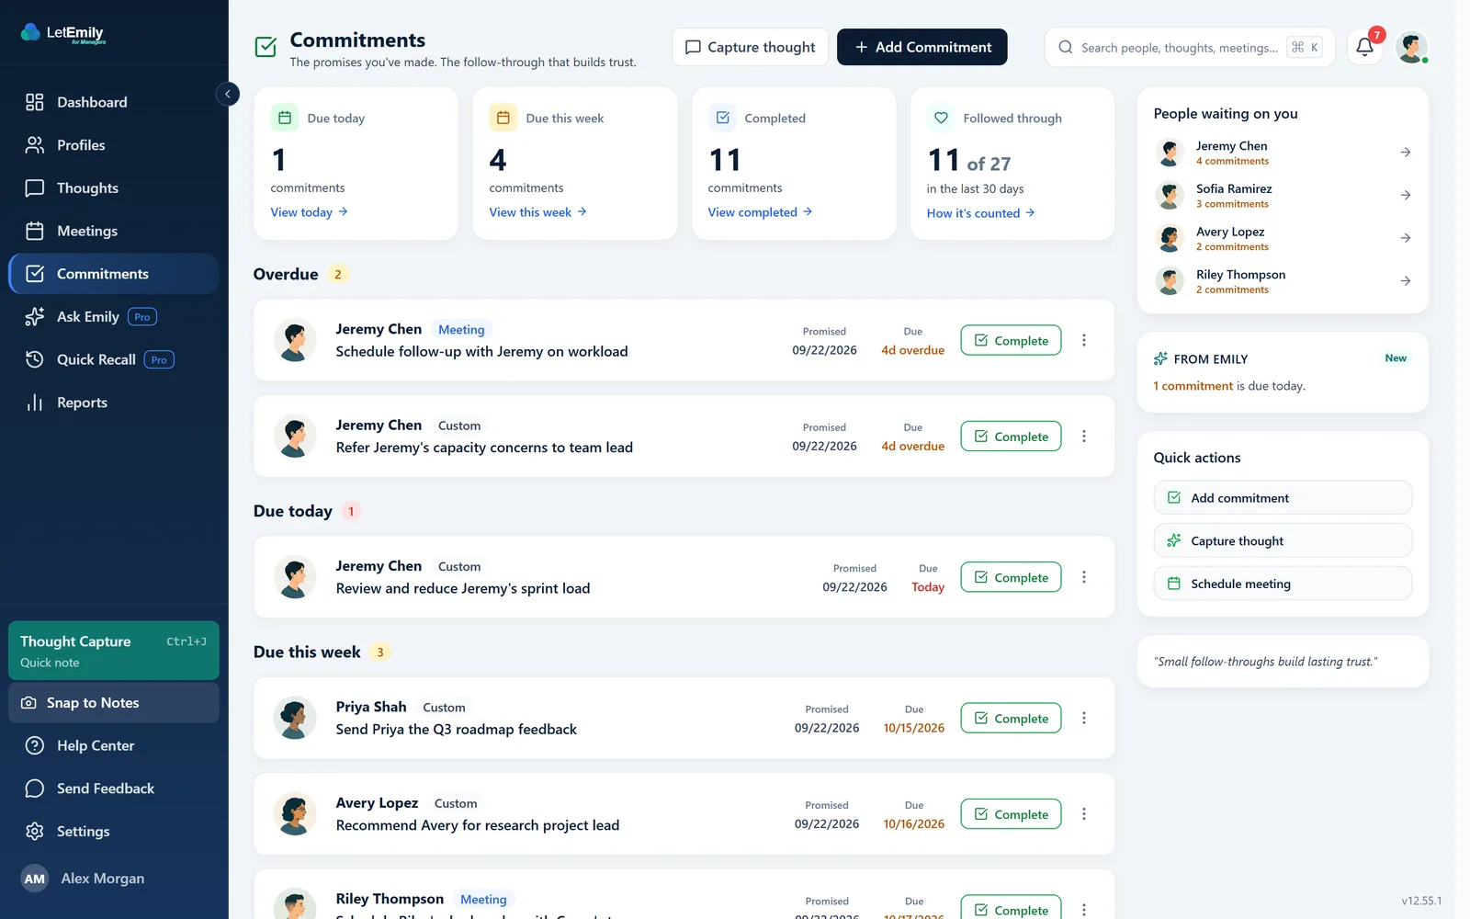Viewport: 1470px width, 919px height.
Task: Open Thought Capture quick note panel
Action: [x=114, y=651]
